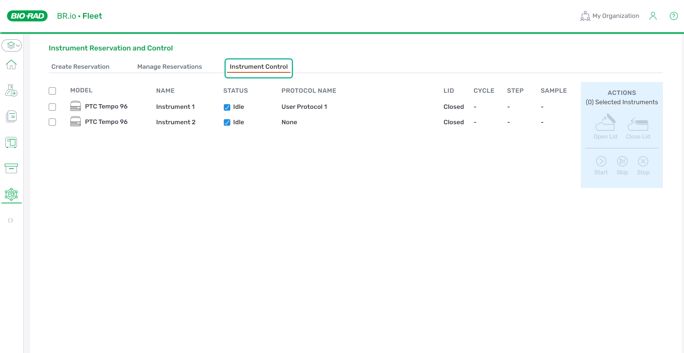Open the Home icon in sidebar
Viewport: 684px width, 353px height.
pos(11,65)
